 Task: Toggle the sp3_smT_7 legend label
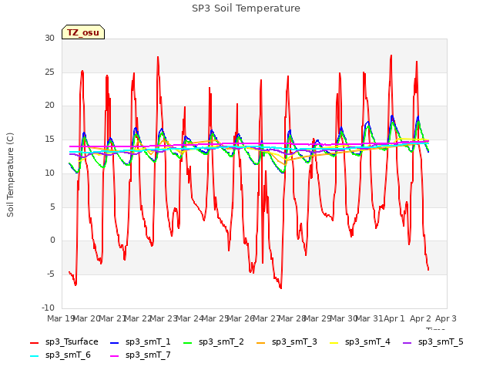(148, 355)
